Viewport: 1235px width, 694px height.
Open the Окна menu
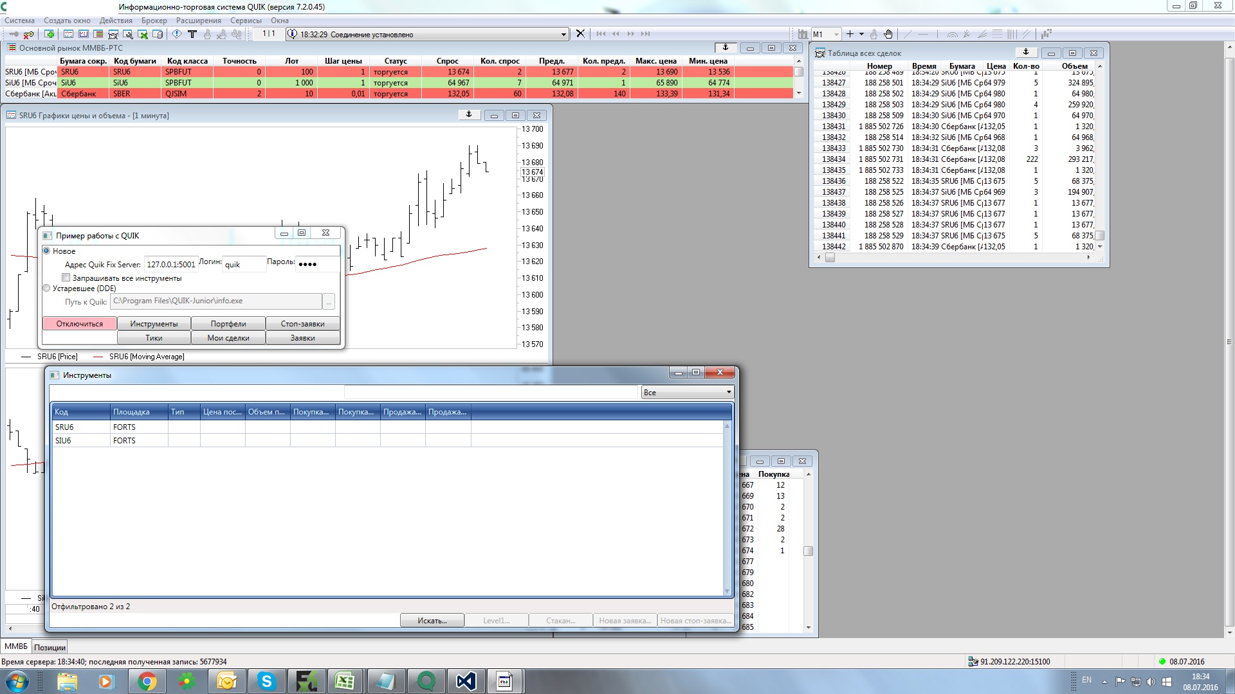280,20
